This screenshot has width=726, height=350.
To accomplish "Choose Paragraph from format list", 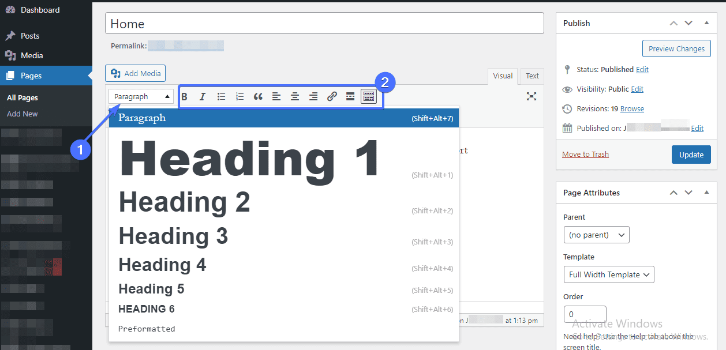I will point(284,118).
